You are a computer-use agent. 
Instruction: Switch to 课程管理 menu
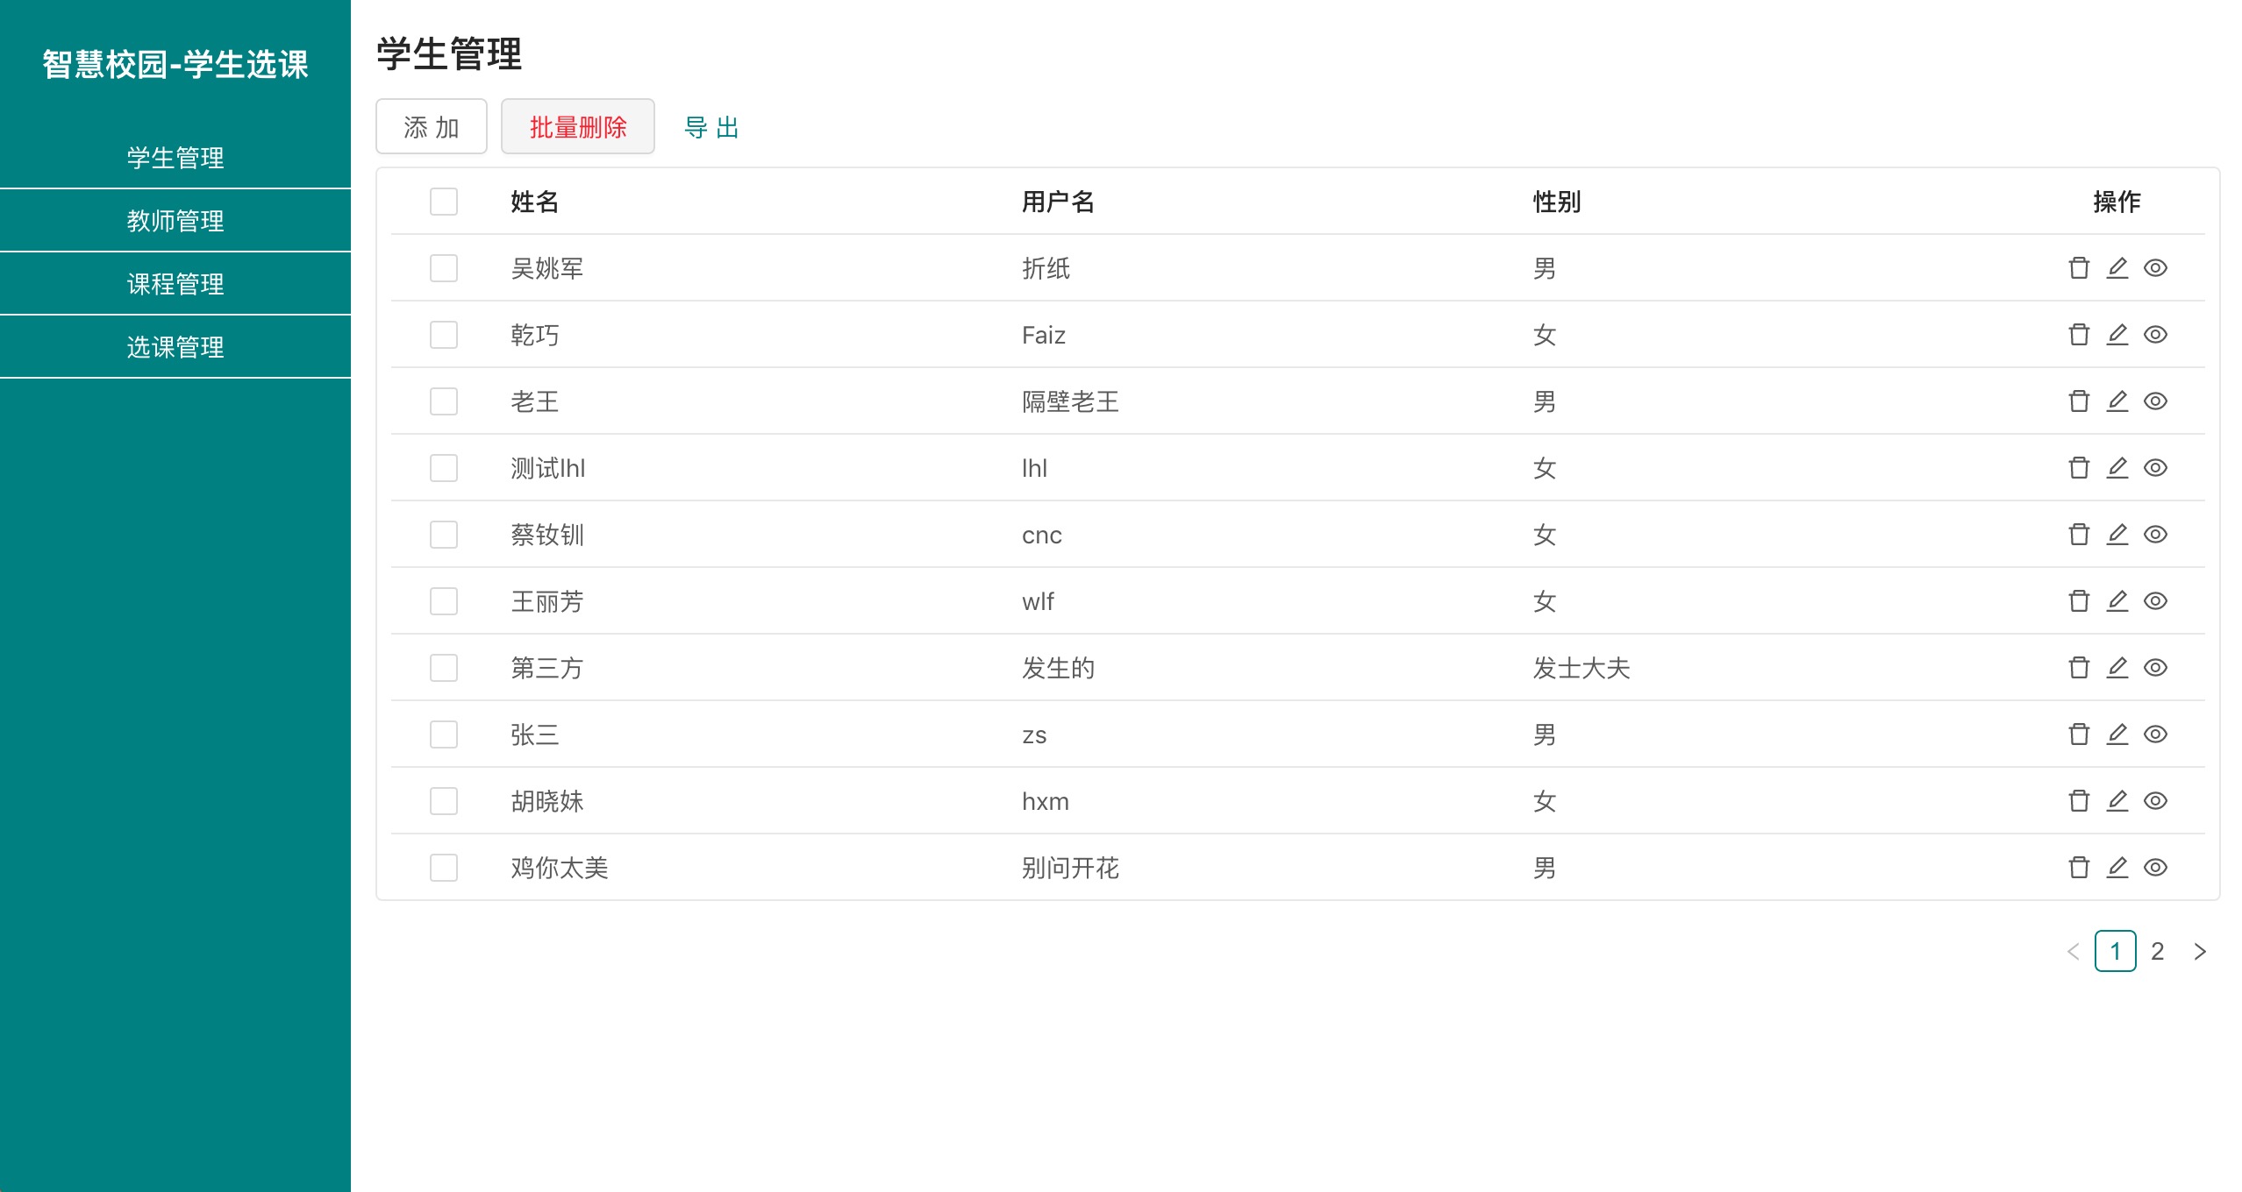[175, 284]
